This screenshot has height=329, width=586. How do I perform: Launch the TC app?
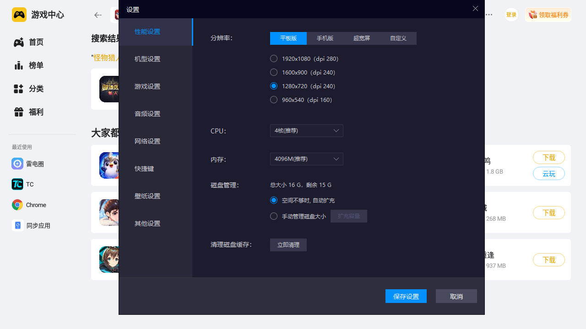point(23,184)
